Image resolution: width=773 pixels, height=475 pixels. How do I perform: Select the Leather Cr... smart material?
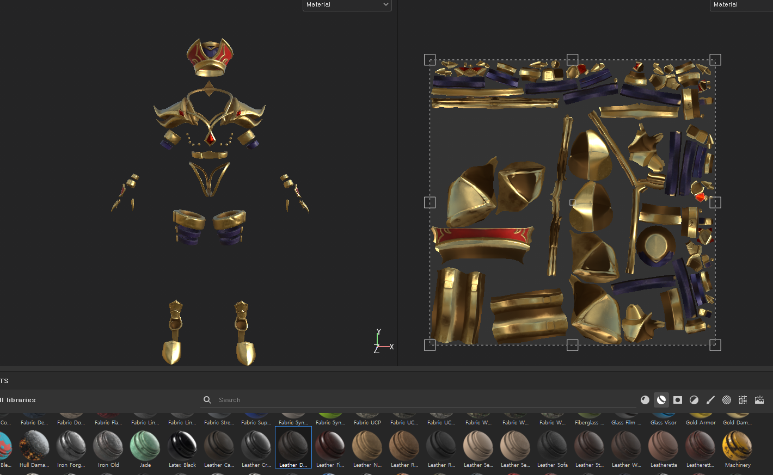256,449
